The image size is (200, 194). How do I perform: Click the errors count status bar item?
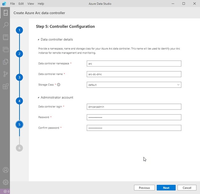click(6, 191)
